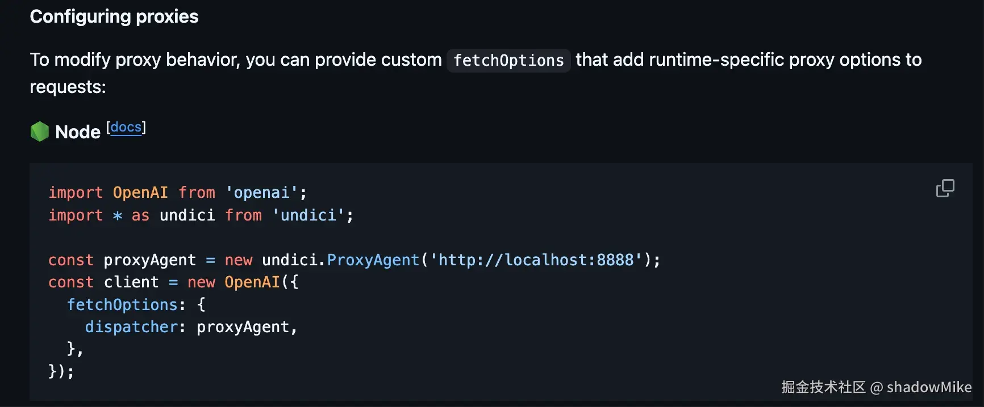This screenshot has height=407, width=984.
Task: Click the green Node.js hexagon icon
Action: pos(40,132)
